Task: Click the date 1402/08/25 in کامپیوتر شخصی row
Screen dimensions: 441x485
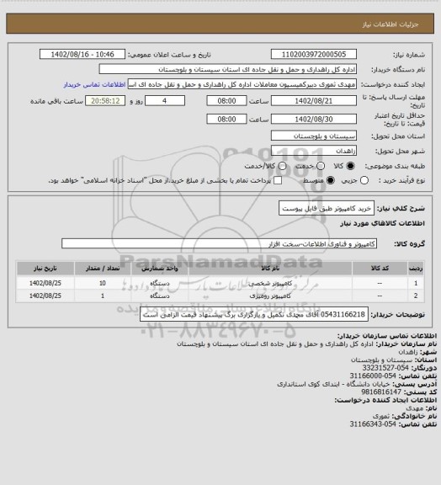Action: click(x=45, y=283)
